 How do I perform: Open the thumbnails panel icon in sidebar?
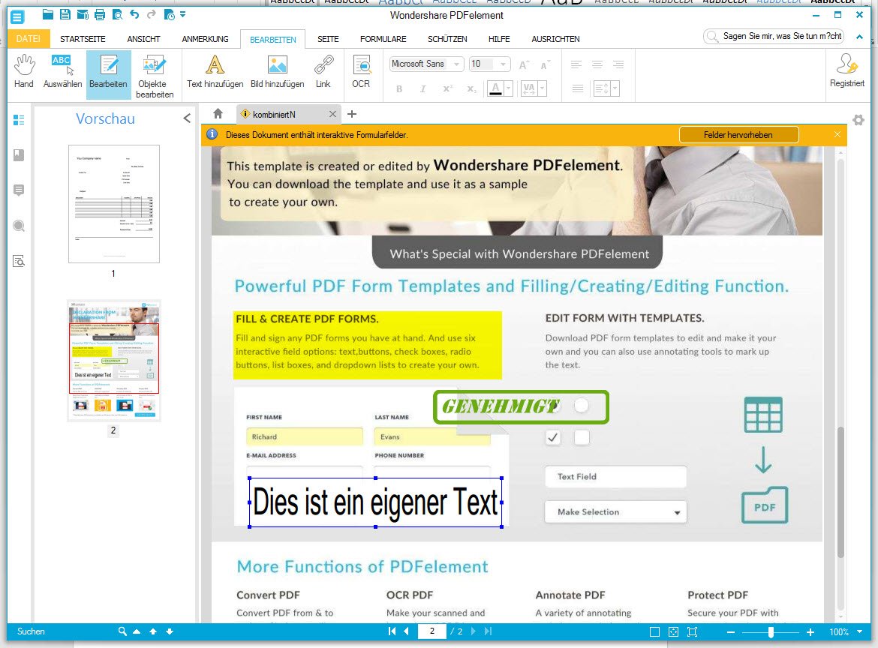19,120
